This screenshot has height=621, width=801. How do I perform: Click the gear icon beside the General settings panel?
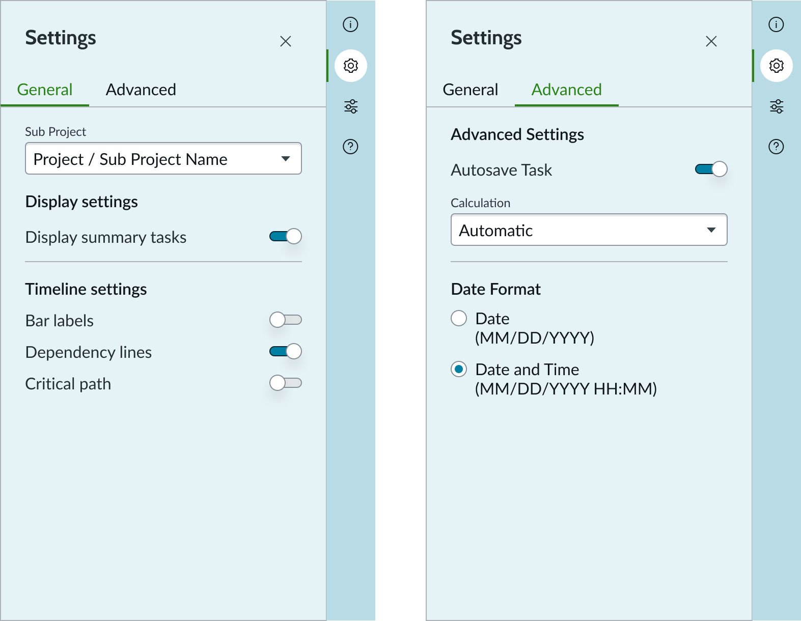point(350,66)
